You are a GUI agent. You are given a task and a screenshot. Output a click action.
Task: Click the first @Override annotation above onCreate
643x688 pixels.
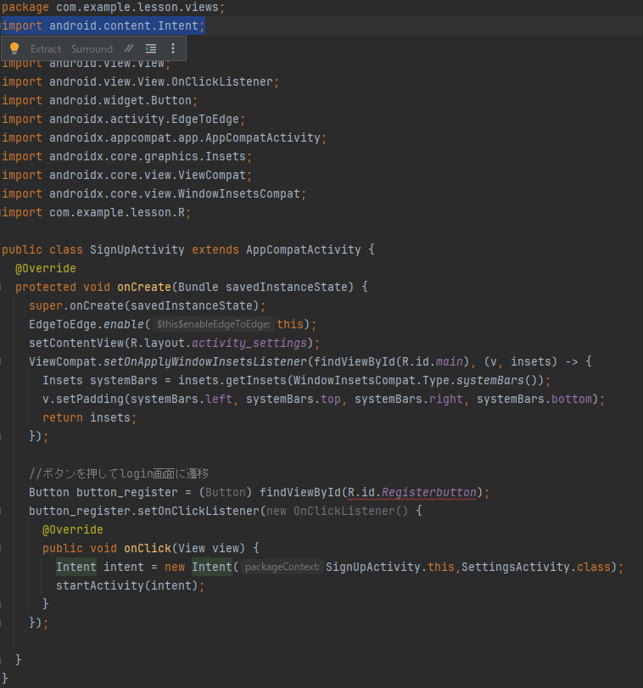click(46, 269)
